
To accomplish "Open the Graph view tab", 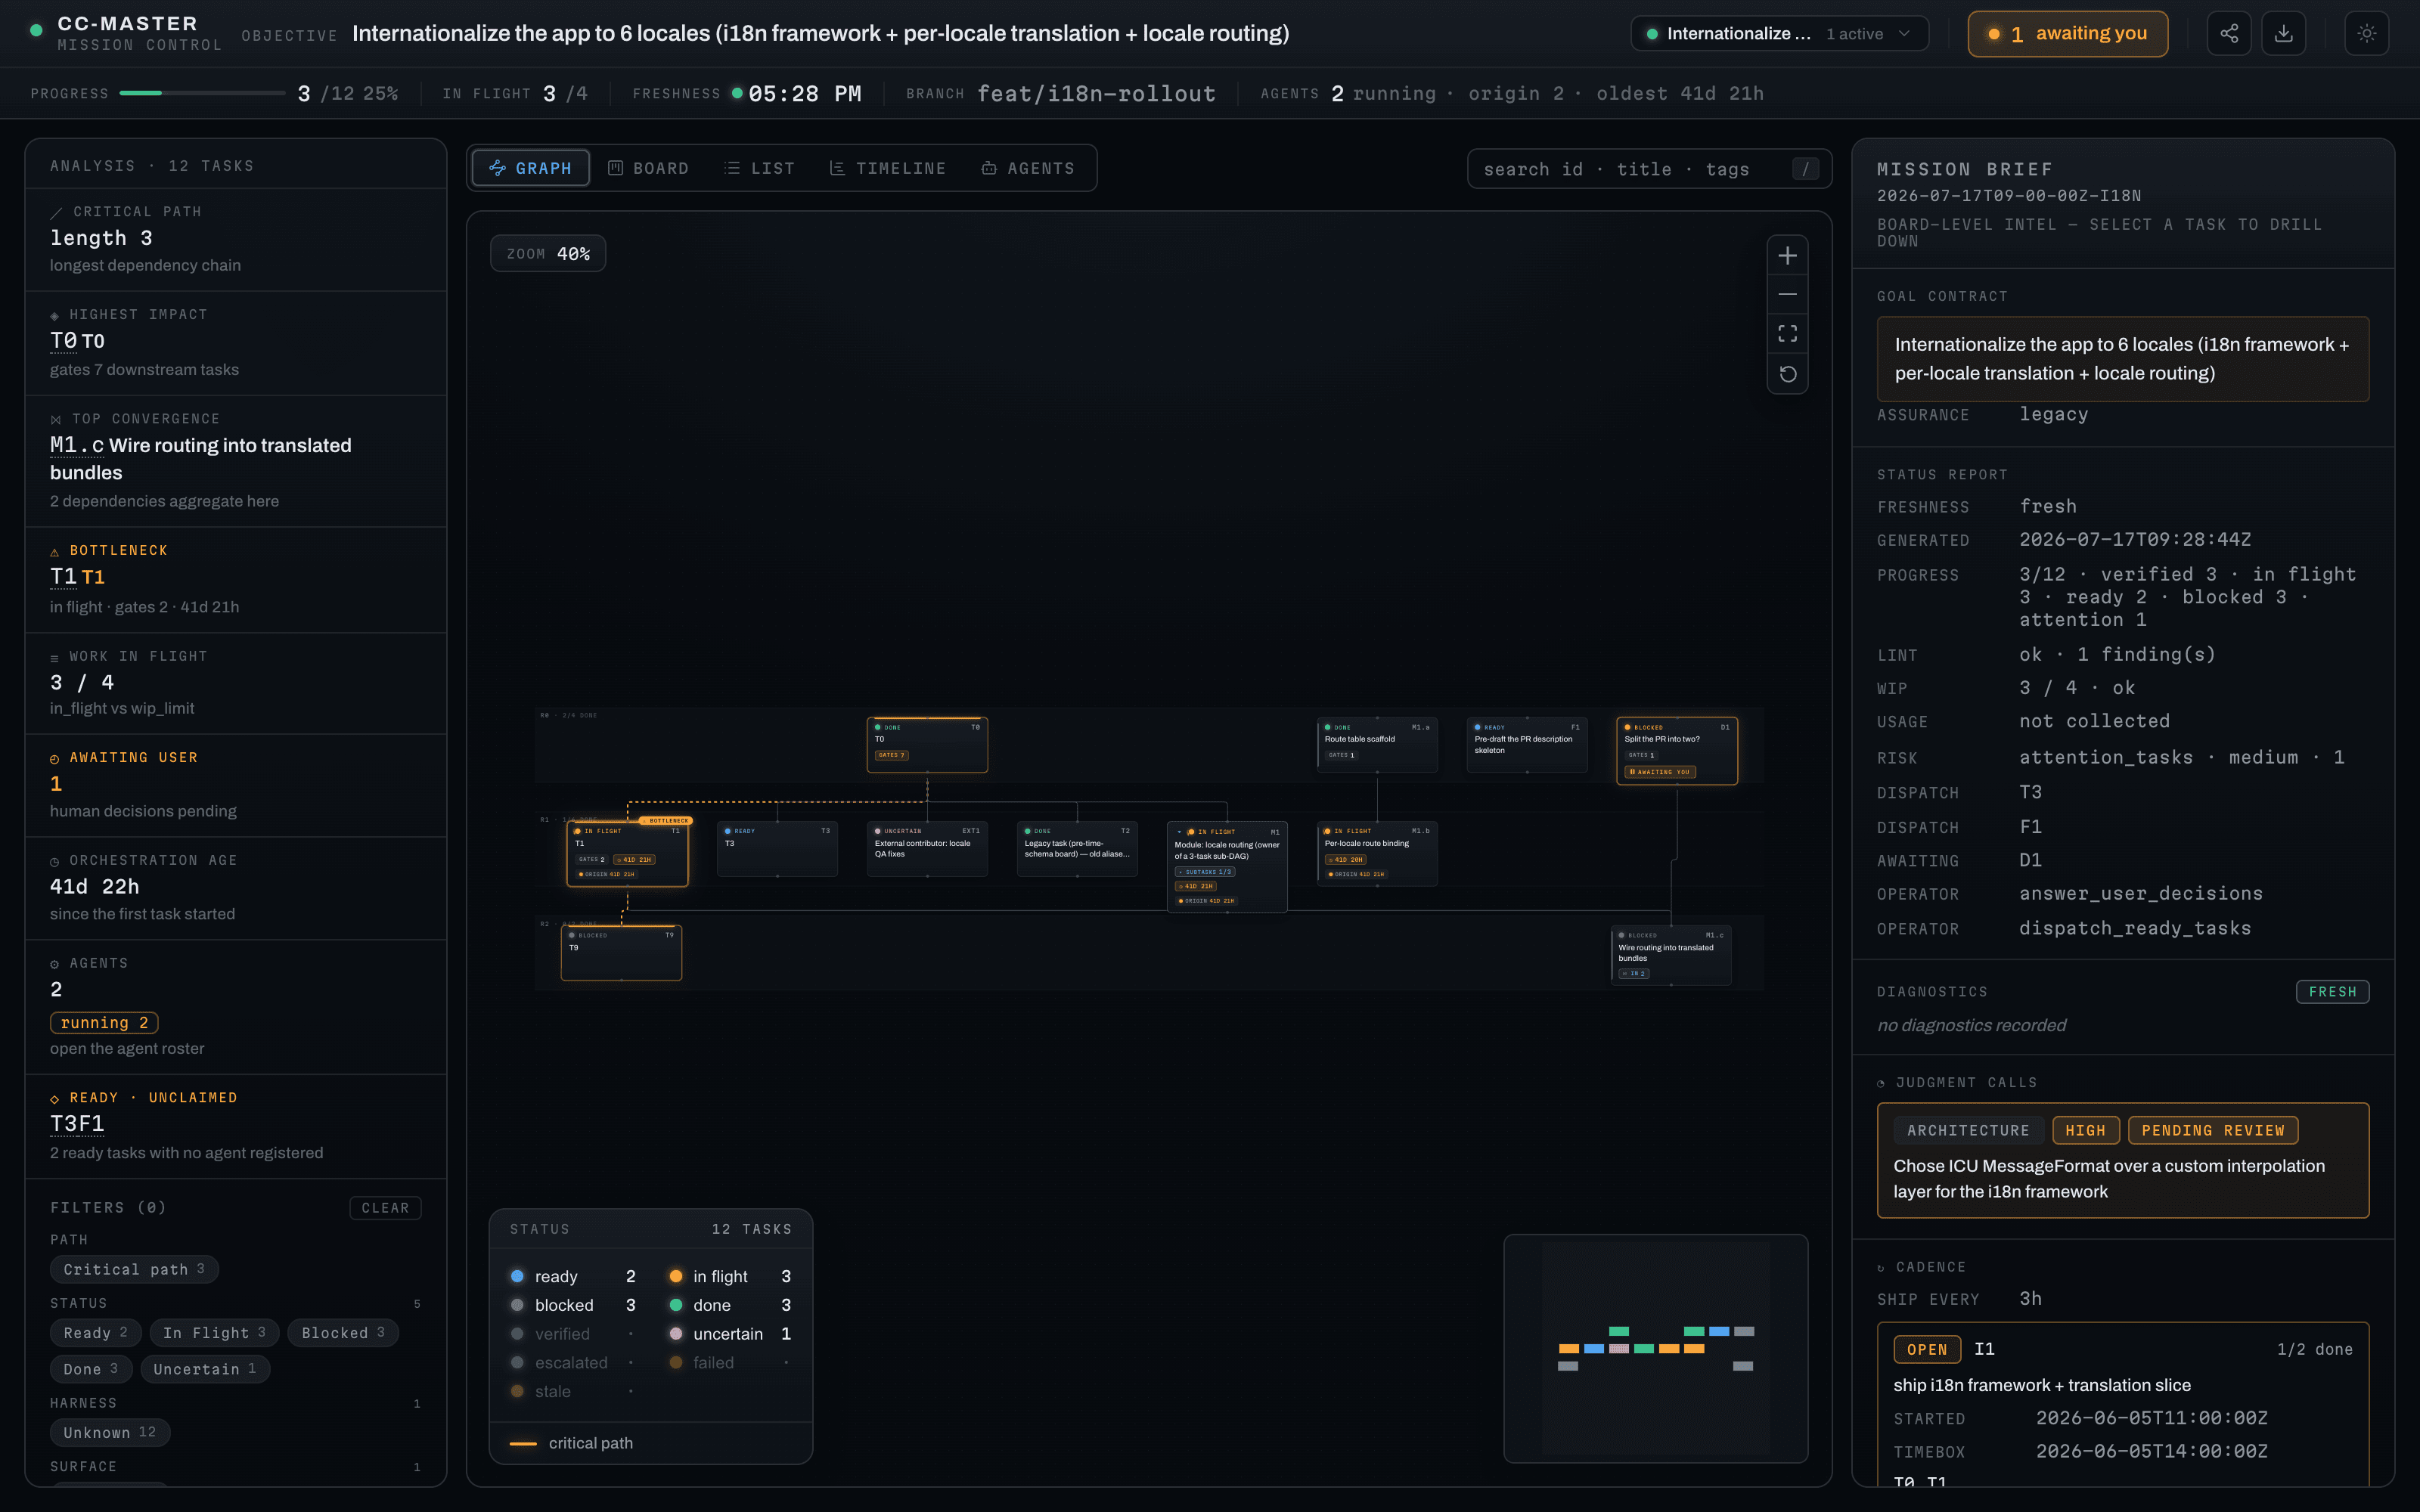I will (530, 168).
